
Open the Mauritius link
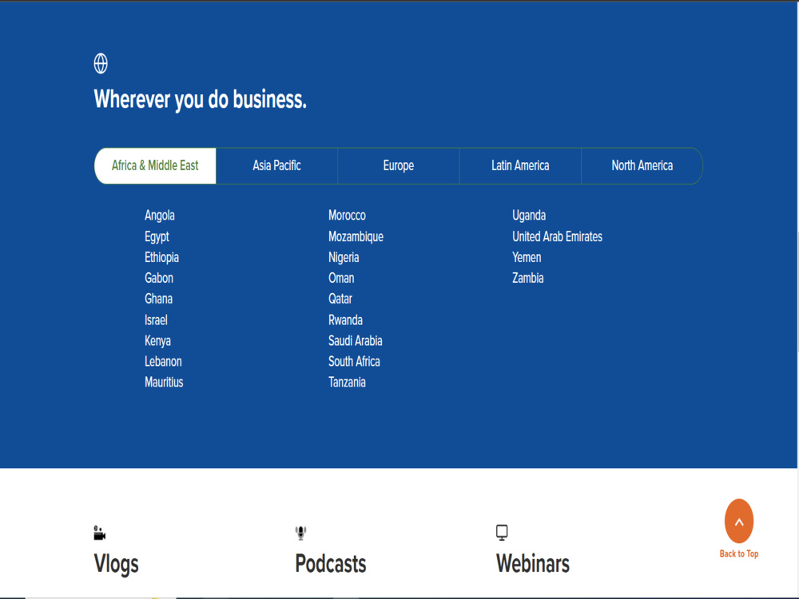pyautogui.click(x=164, y=383)
